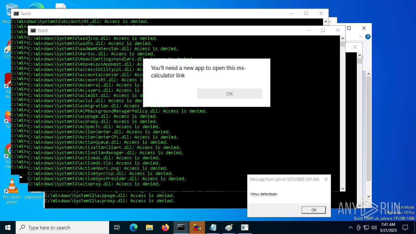Select the ActiveHours.png access denied line
This screenshot has height=234, width=416.
[x=98, y=168]
